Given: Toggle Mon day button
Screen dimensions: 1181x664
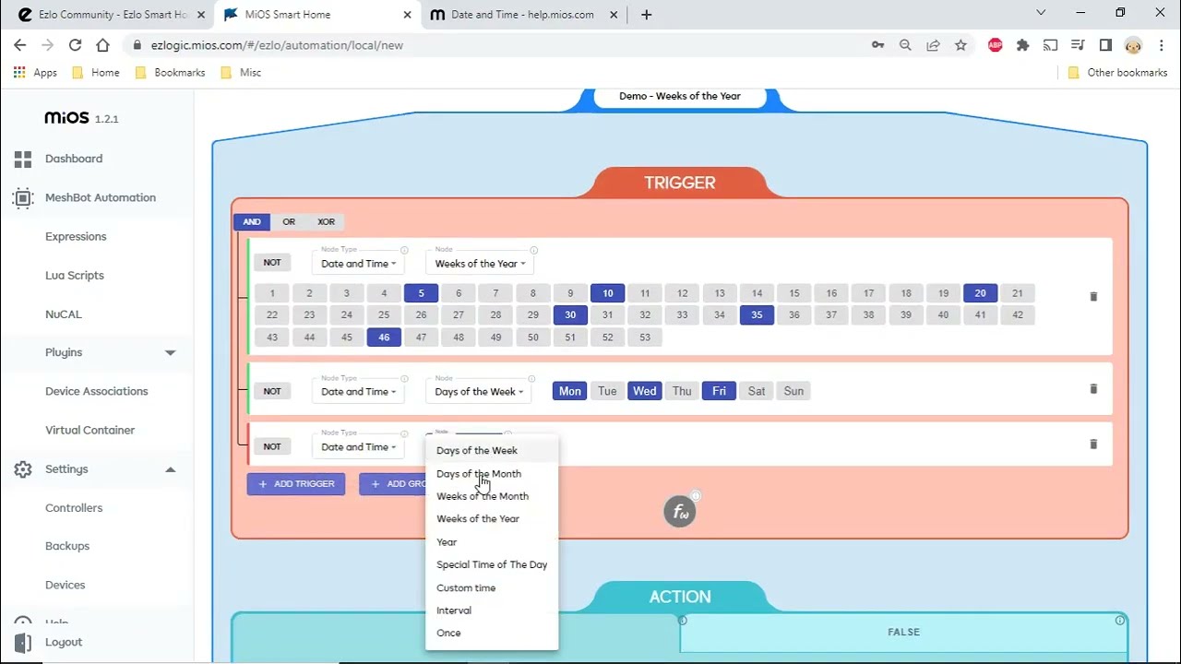Looking at the screenshot, I should 570,391.
